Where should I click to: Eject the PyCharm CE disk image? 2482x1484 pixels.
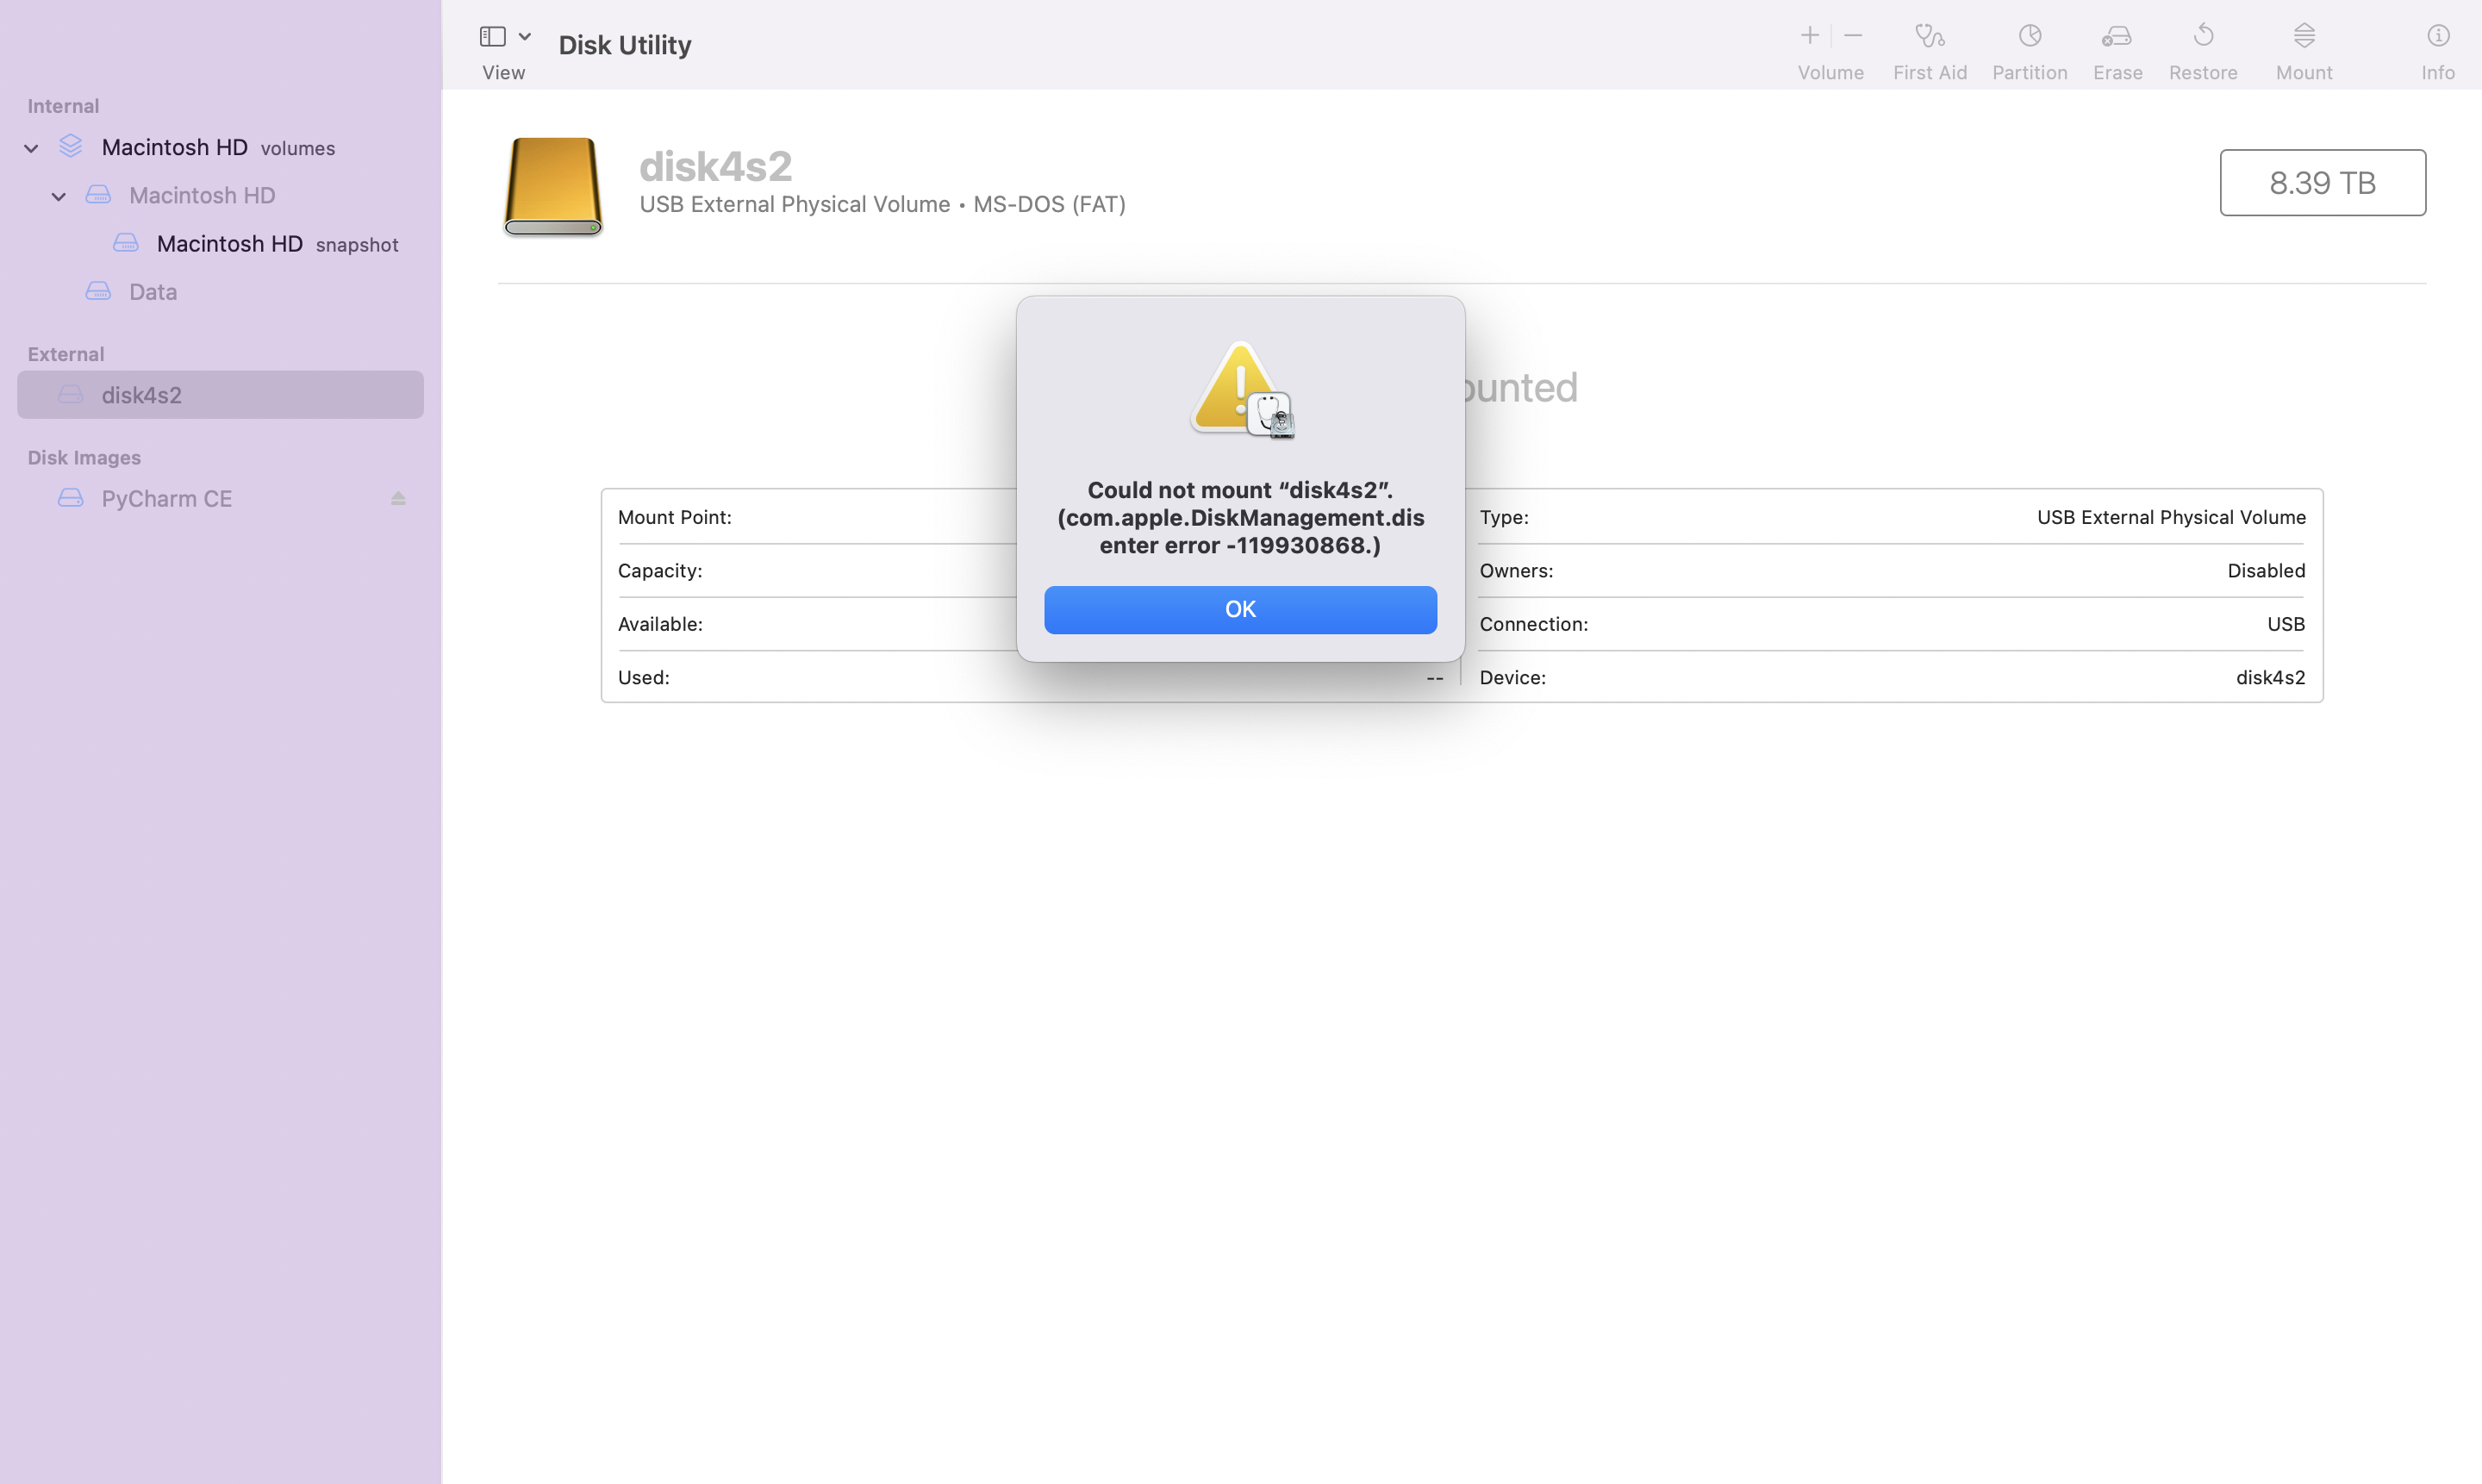(398, 498)
